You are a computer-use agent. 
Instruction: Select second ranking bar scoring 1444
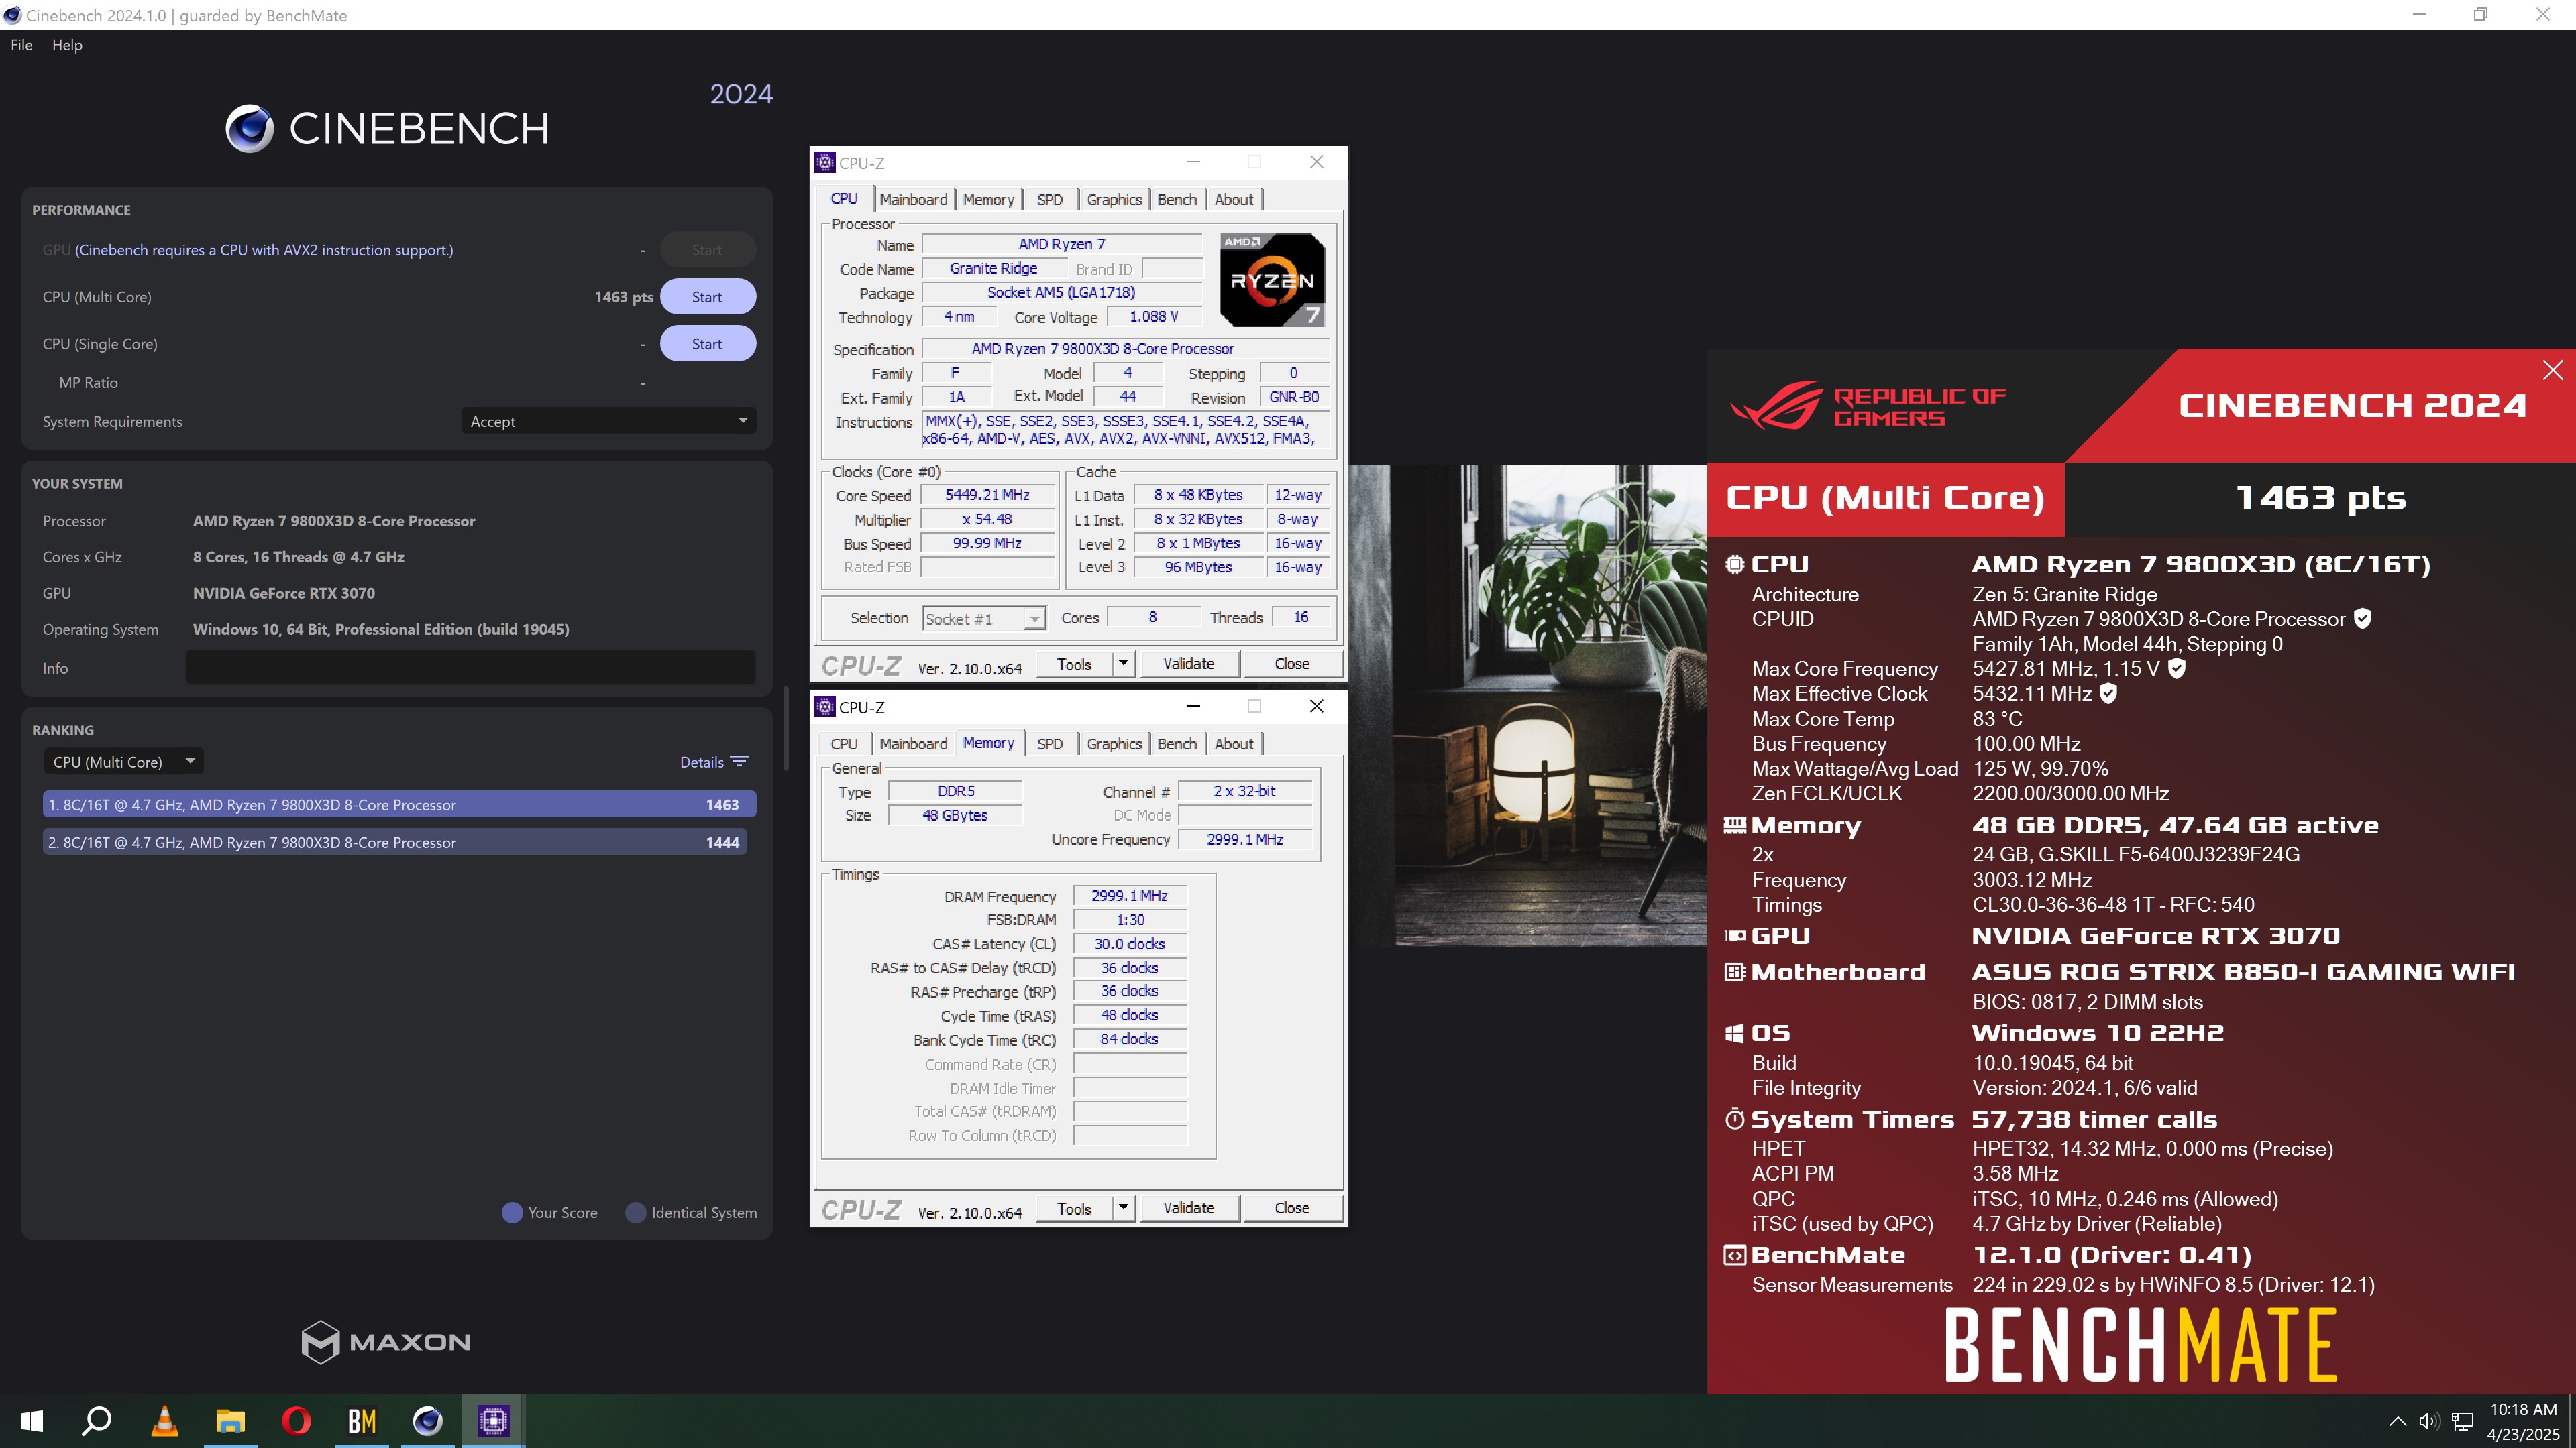[395, 843]
